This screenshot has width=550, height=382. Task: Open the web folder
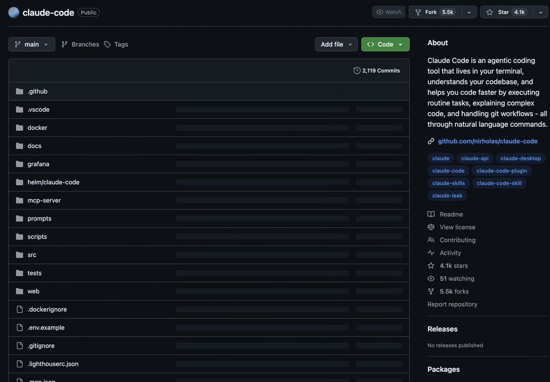[x=33, y=291]
